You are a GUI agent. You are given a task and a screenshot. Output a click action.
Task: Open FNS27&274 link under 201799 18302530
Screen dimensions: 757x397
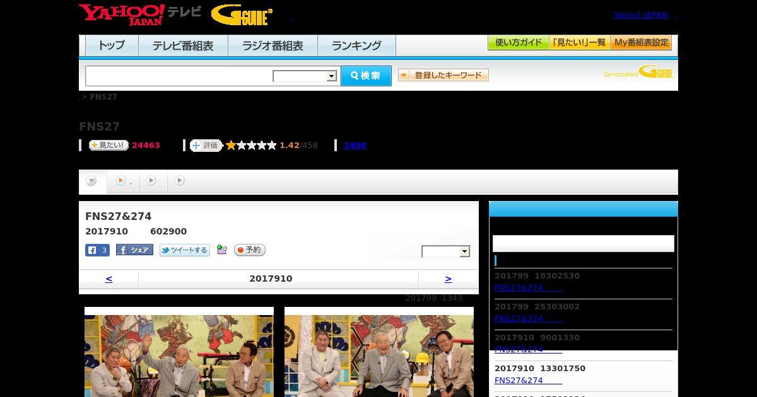coord(528,287)
